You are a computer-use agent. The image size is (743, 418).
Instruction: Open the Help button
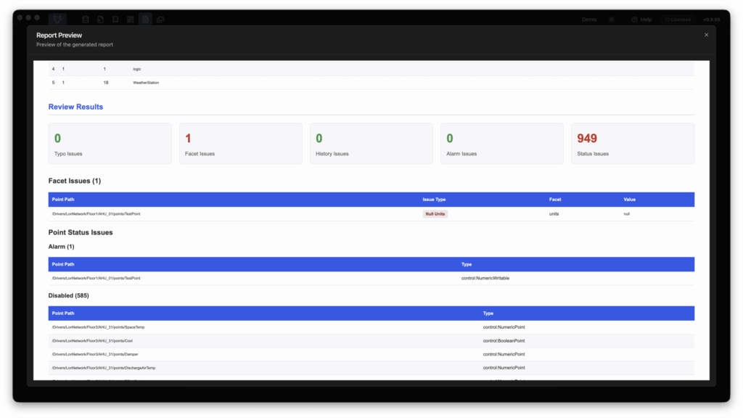coord(641,20)
